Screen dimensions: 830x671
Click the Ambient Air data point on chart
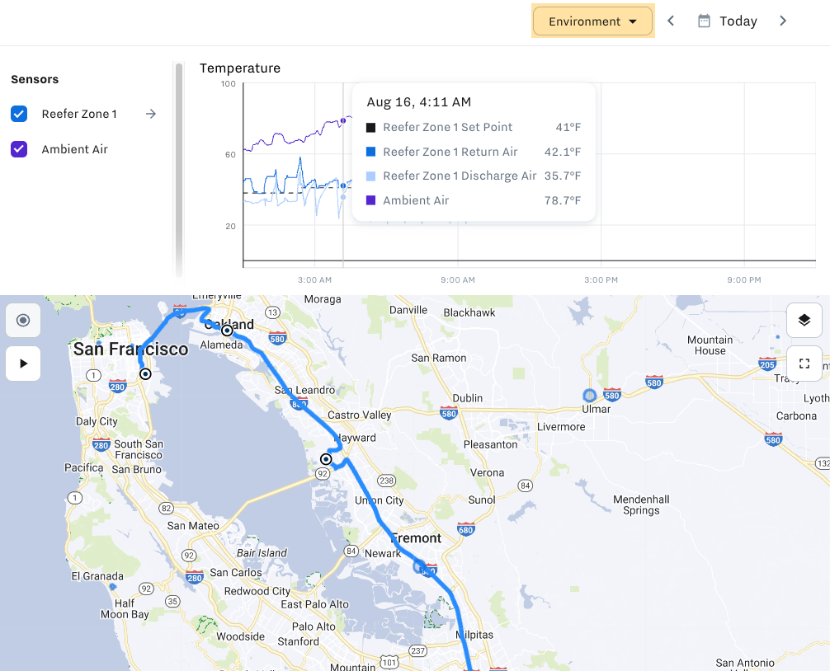[x=343, y=120]
